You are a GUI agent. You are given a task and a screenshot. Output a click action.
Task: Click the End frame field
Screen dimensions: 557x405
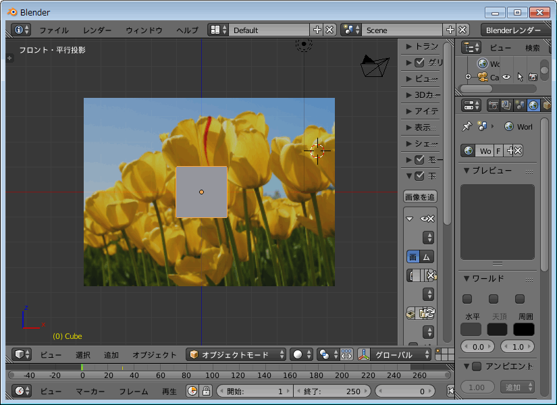click(332, 391)
